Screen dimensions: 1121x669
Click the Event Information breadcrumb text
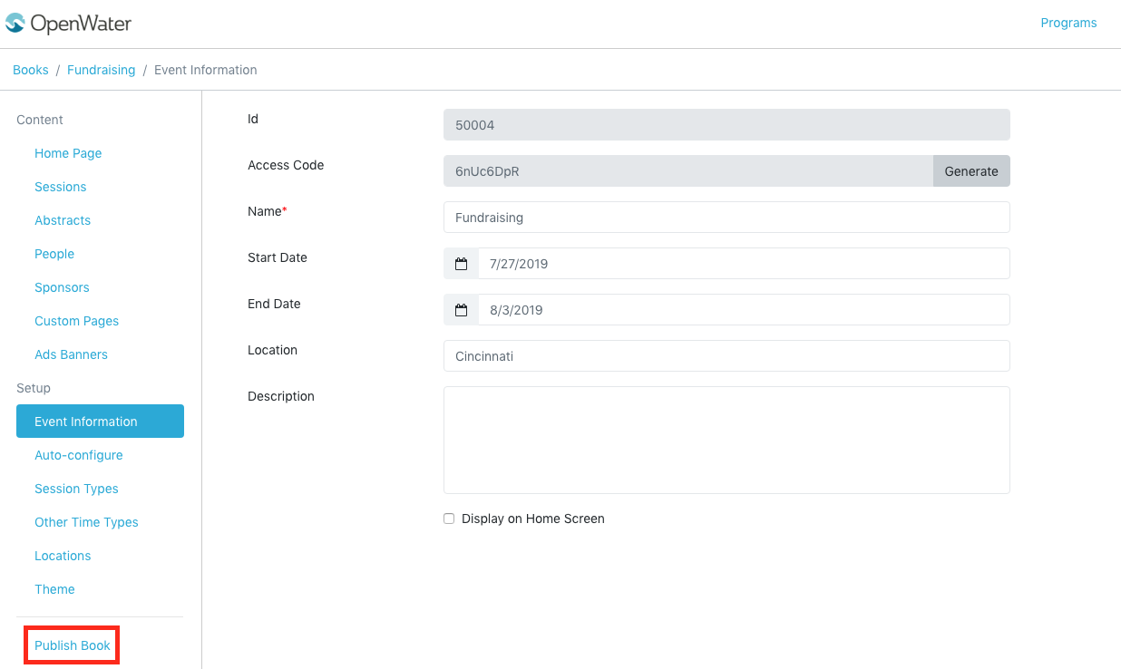point(205,70)
